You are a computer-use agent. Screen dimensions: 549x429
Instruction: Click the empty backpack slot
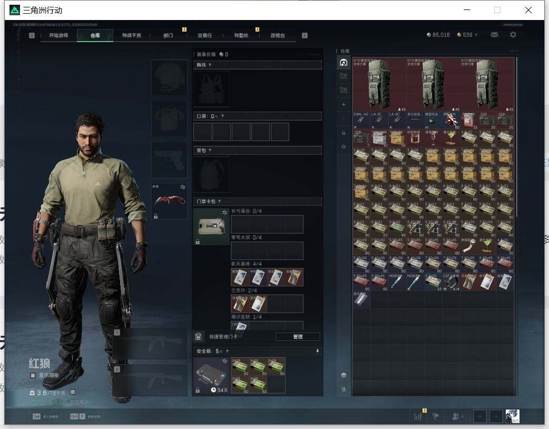click(211, 174)
